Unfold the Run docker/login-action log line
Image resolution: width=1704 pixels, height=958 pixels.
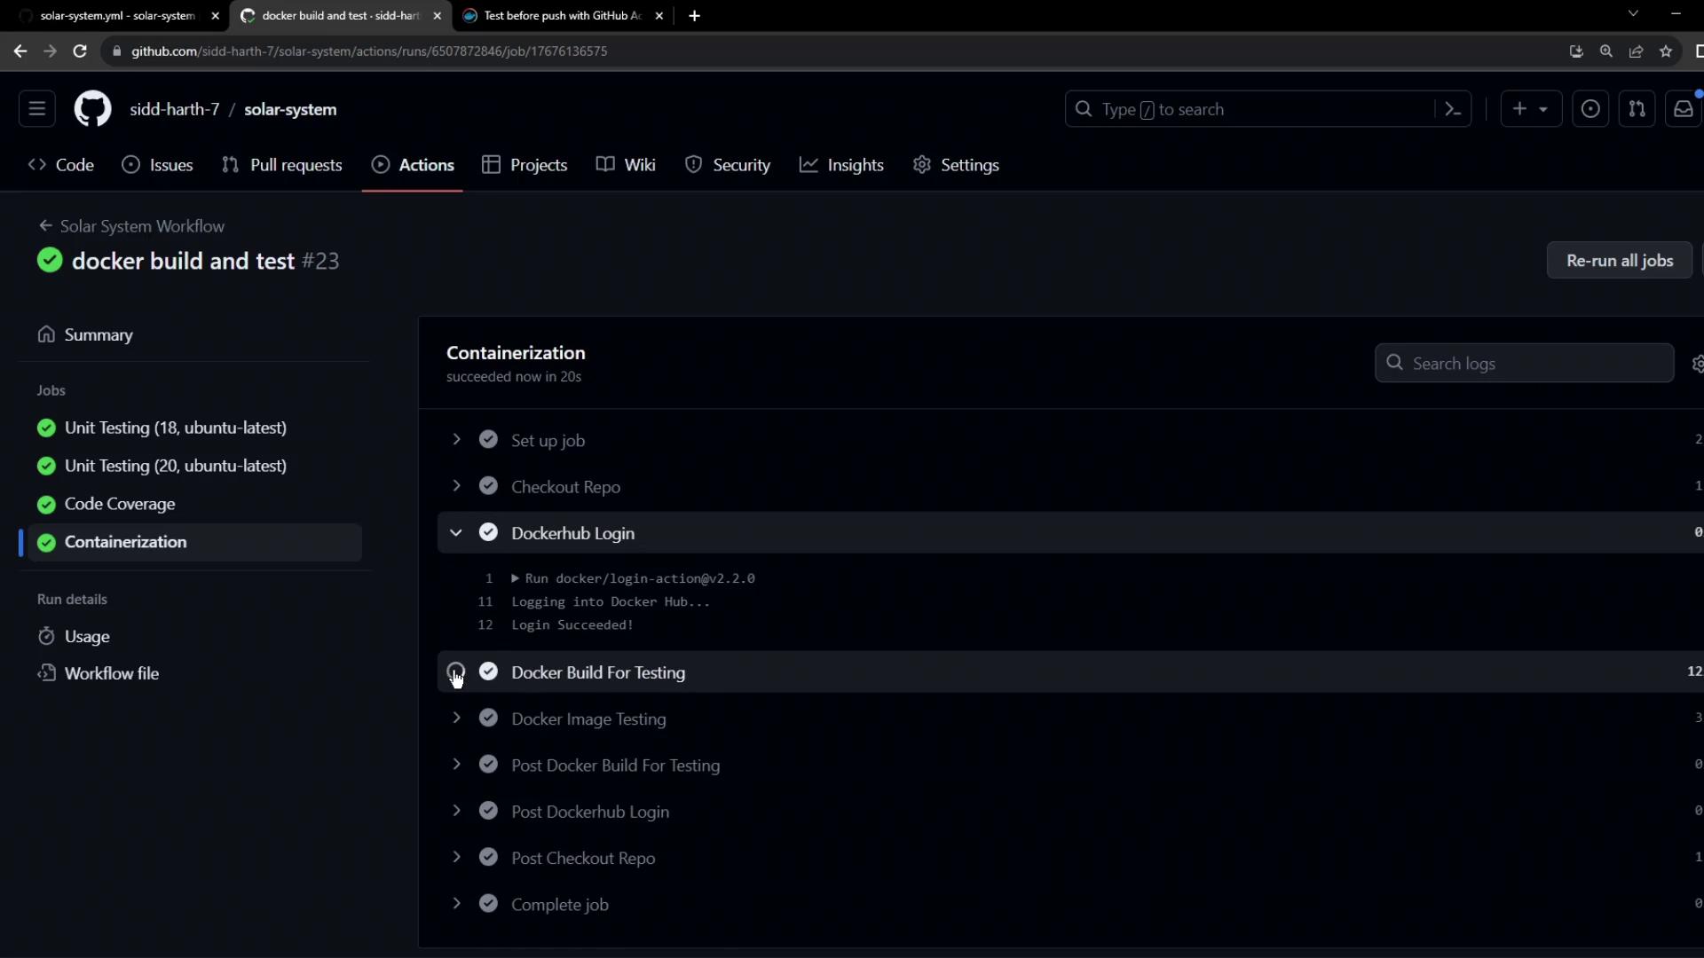point(516,578)
